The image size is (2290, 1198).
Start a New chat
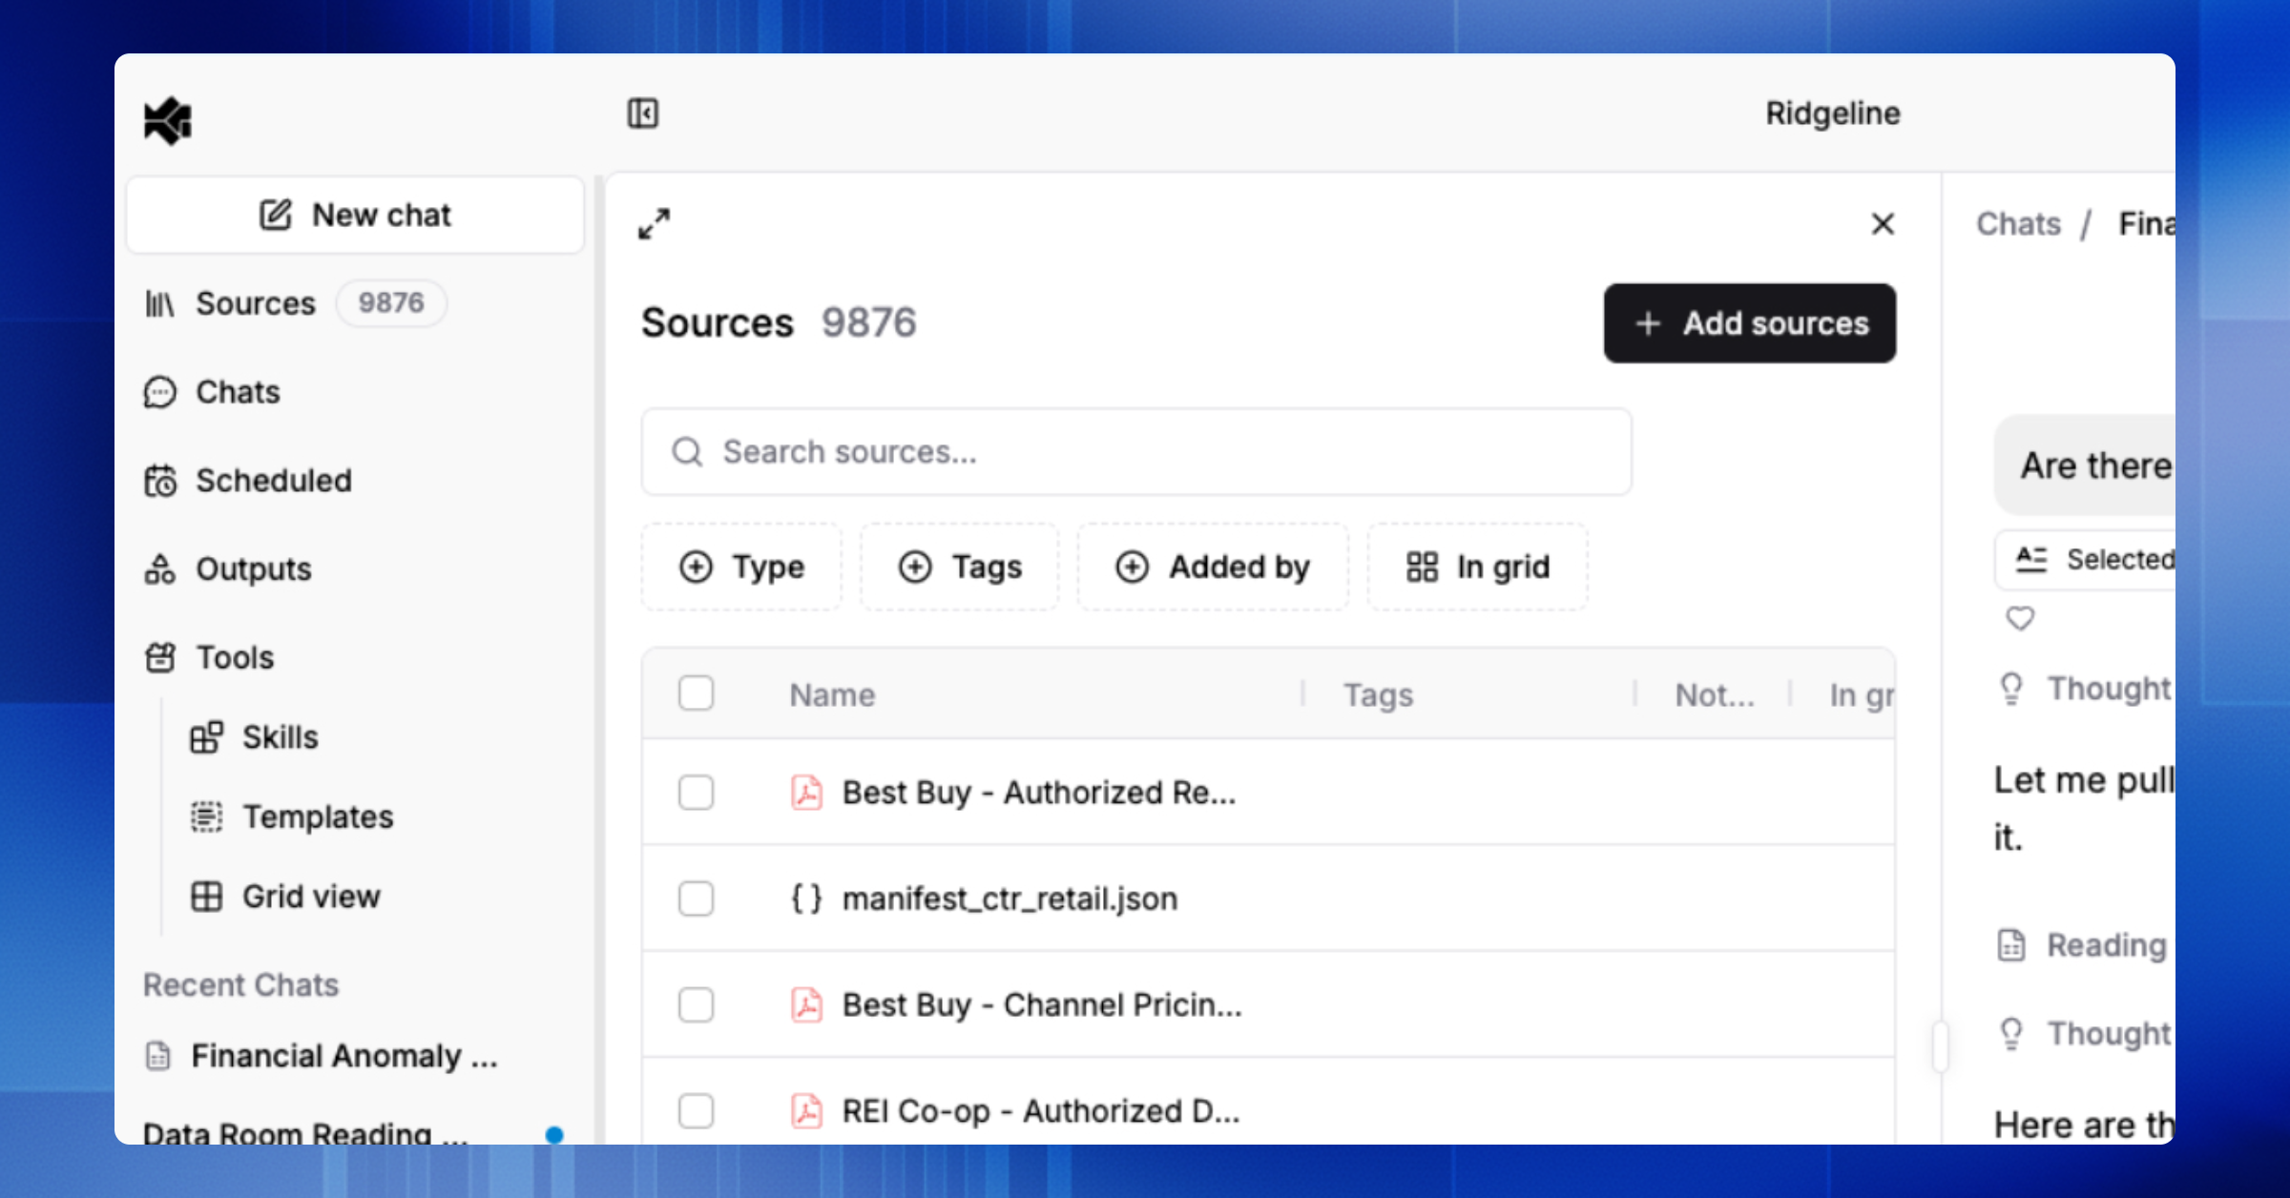355,216
